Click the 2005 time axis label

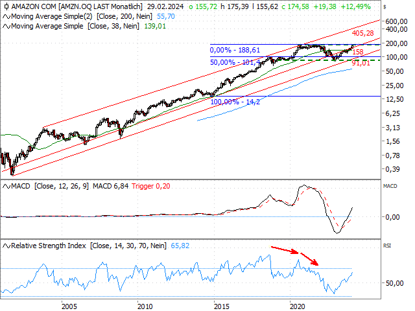(x=69, y=306)
